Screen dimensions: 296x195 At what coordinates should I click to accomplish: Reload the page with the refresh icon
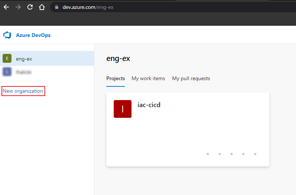point(30,7)
